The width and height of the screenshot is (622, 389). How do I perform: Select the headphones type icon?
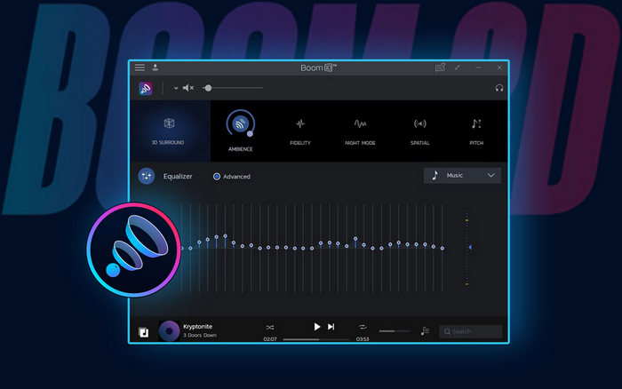[x=499, y=88]
